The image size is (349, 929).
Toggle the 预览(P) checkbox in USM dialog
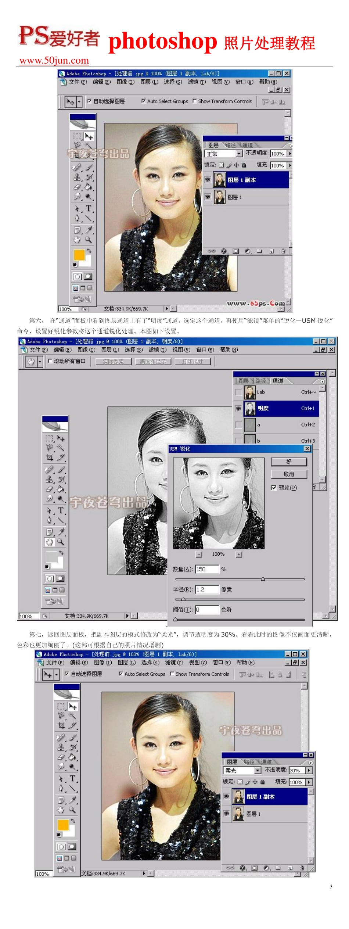tap(274, 488)
